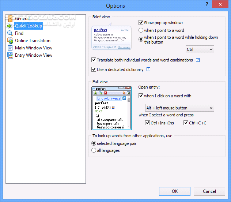This screenshot has width=231, height=202.
Task: Disable the Ctrl+Ins+Ins checkbox
Action: pos(148,123)
